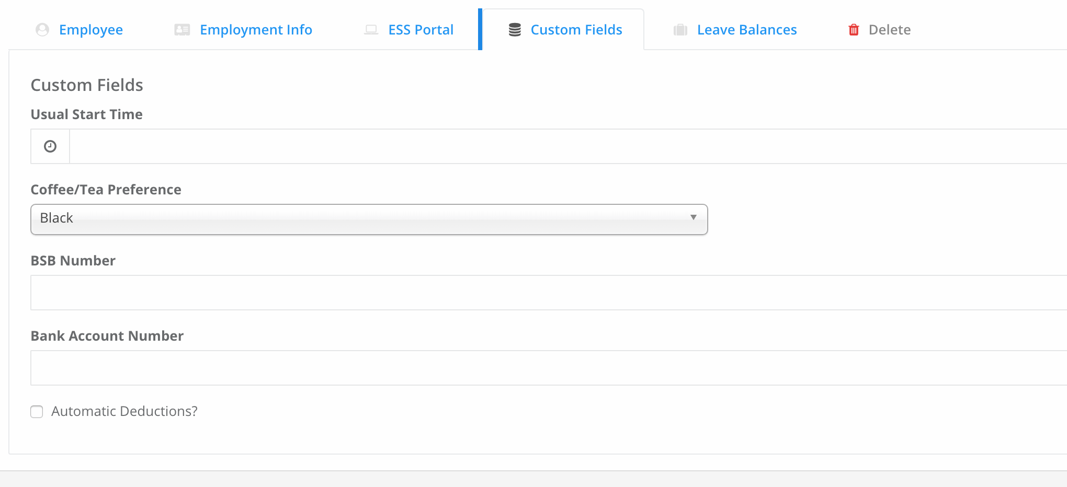
Task: Click the ESS Portal laptop icon
Action: [x=371, y=30]
